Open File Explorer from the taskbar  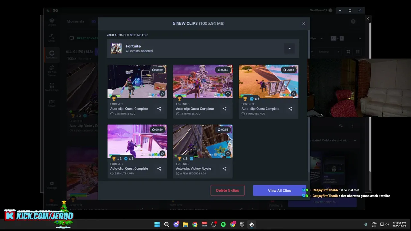tap(185, 224)
